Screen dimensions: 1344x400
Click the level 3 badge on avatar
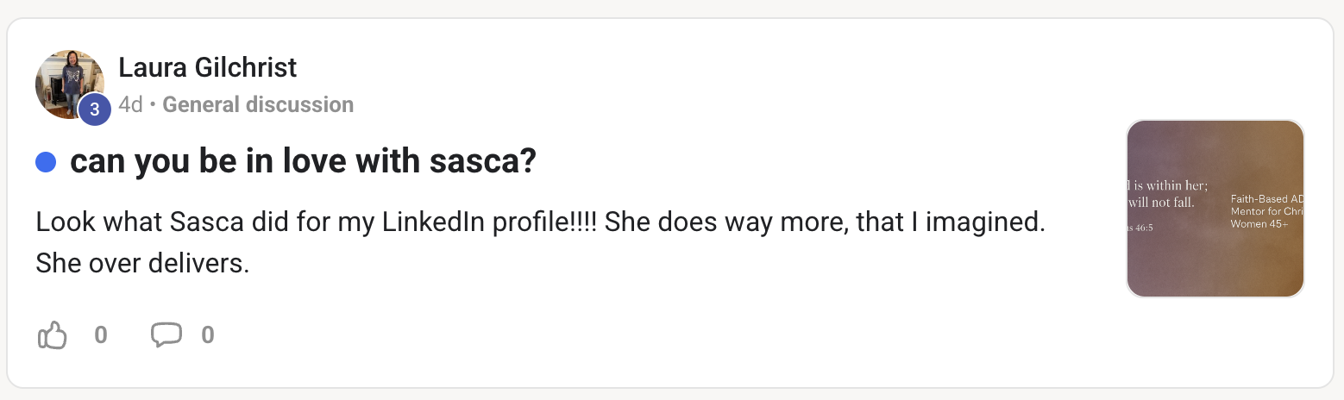tap(95, 109)
